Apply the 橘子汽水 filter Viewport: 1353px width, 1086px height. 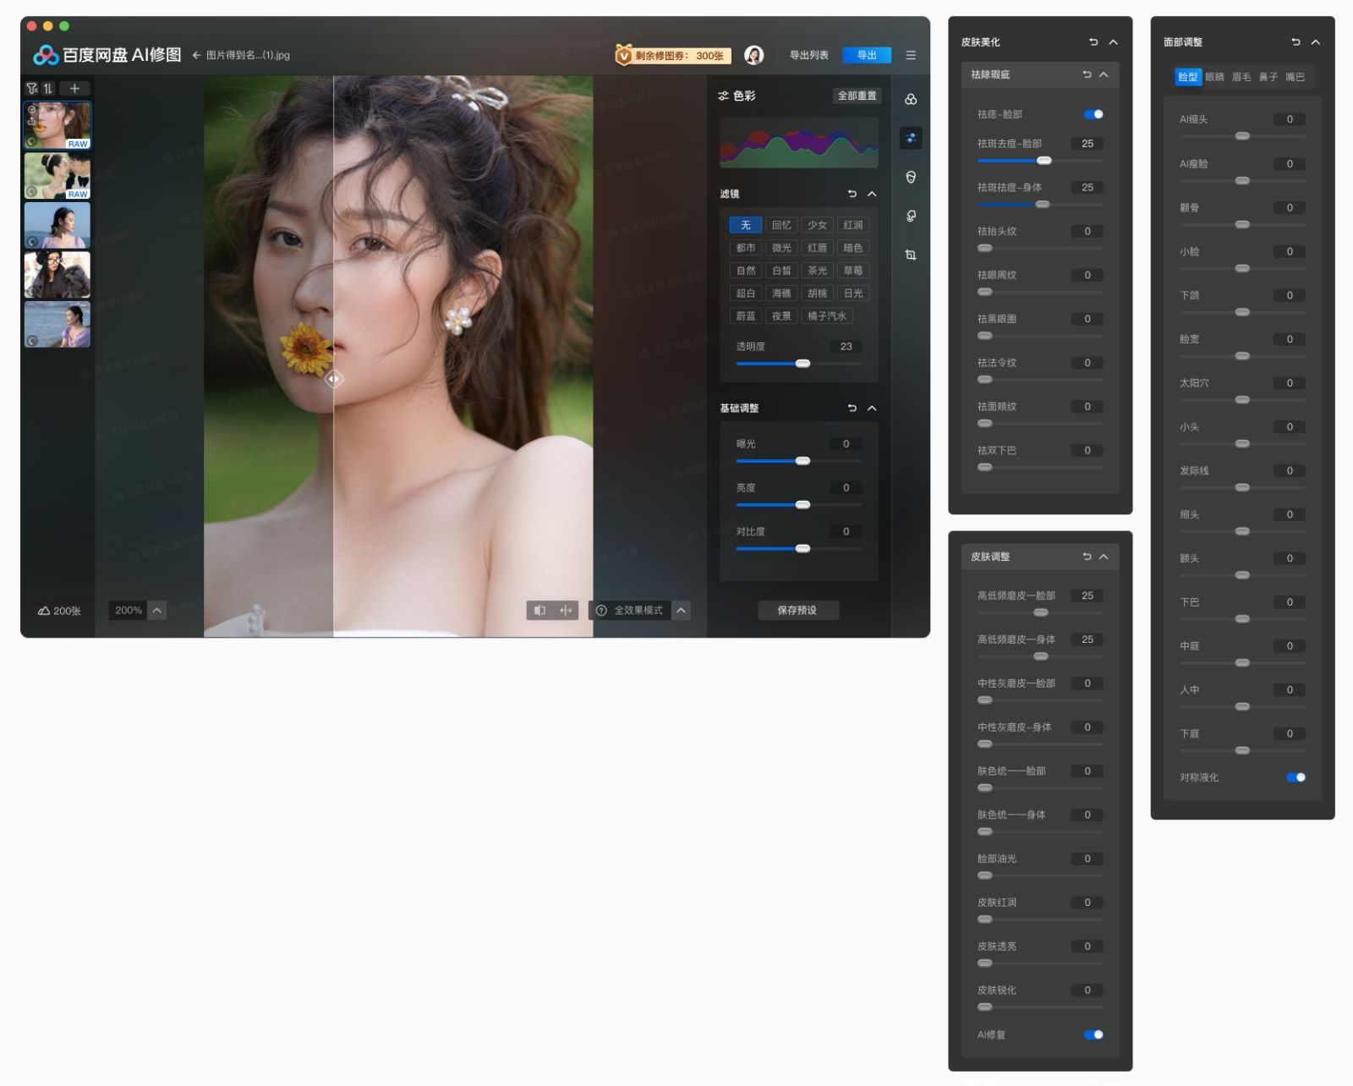(x=827, y=316)
